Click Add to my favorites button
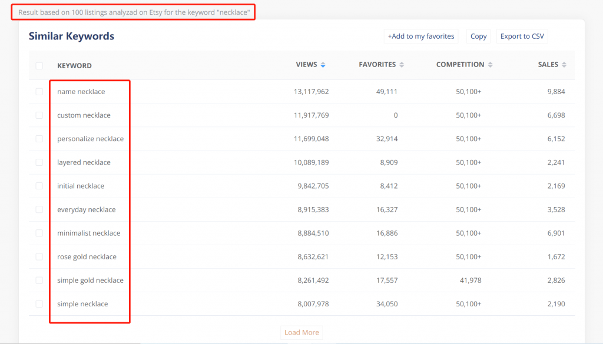The width and height of the screenshot is (603, 344). (420, 36)
